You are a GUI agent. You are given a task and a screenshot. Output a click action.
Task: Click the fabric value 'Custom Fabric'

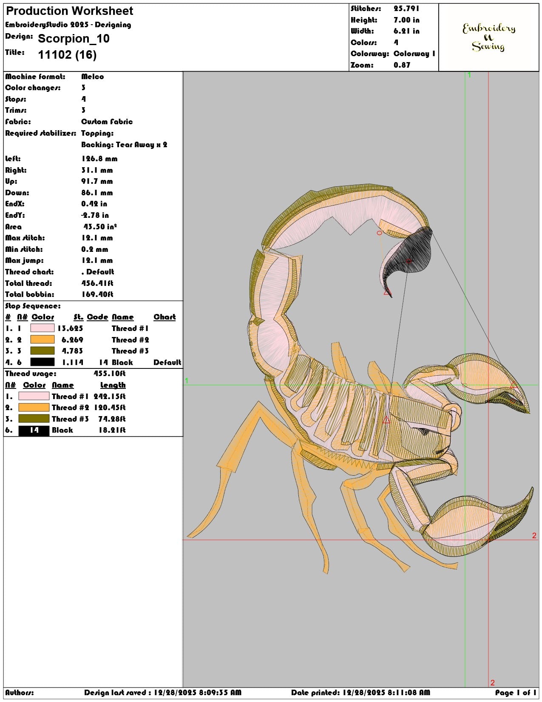tap(107, 122)
